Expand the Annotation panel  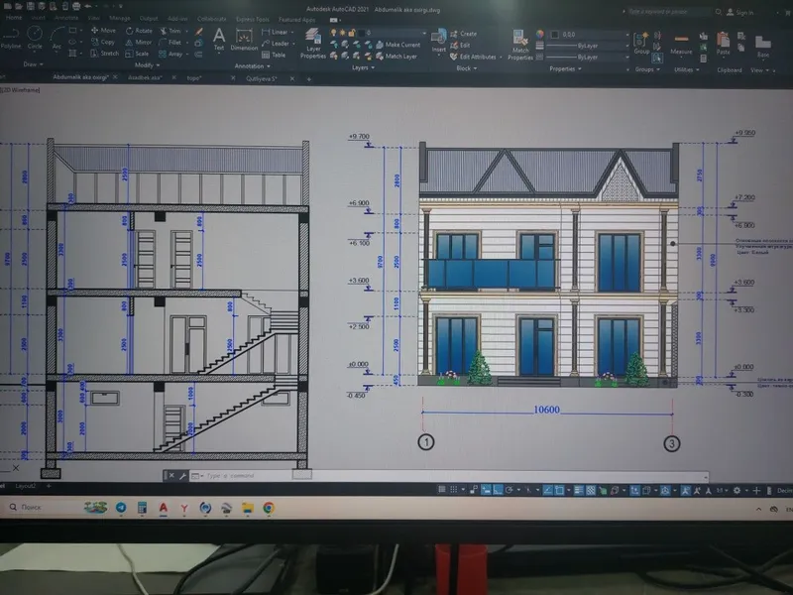pyautogui.click(x=252, y=66)
